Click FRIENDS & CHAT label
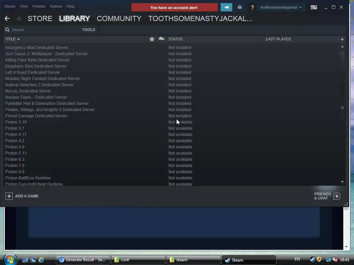 point(323,196)
